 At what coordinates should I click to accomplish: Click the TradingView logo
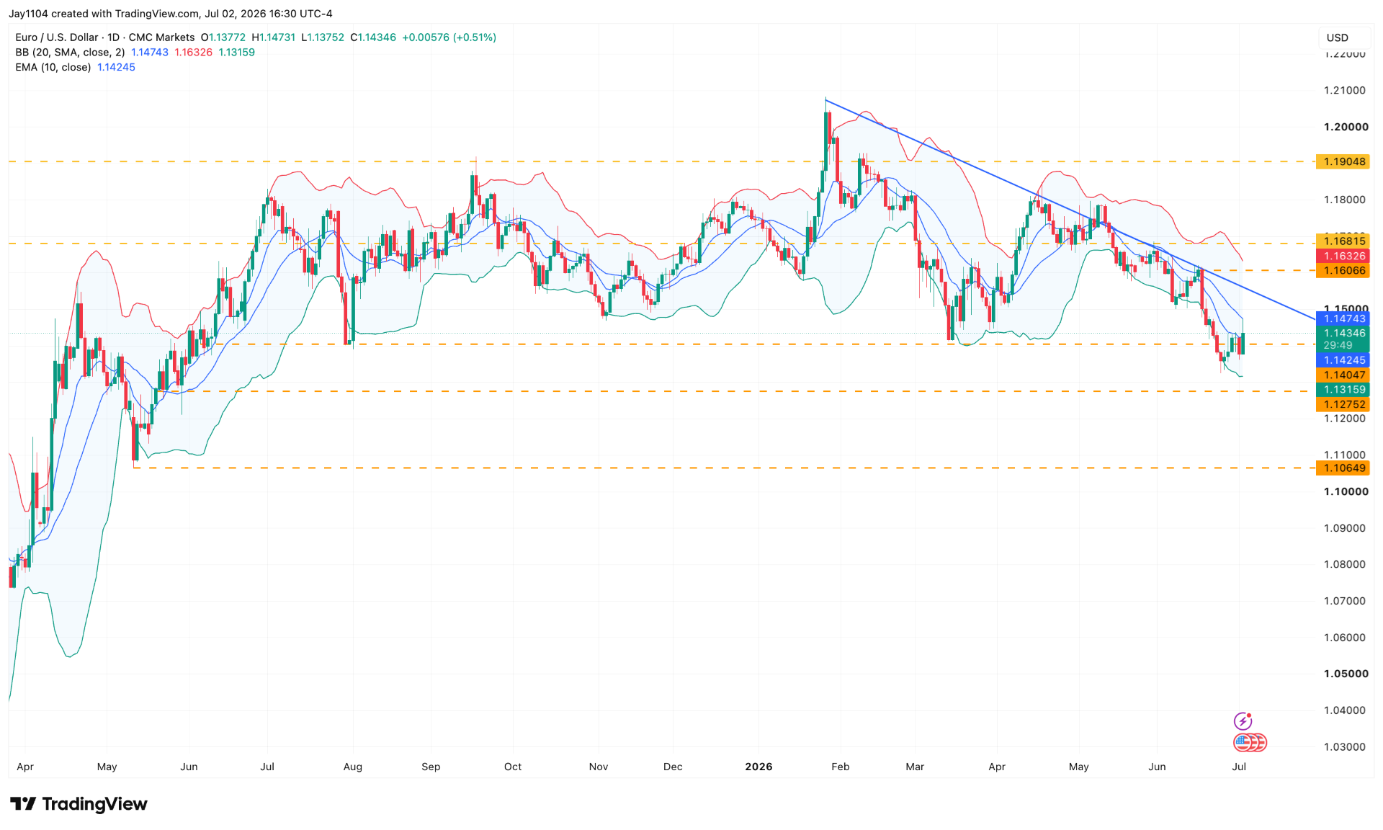tap(79, 804)
